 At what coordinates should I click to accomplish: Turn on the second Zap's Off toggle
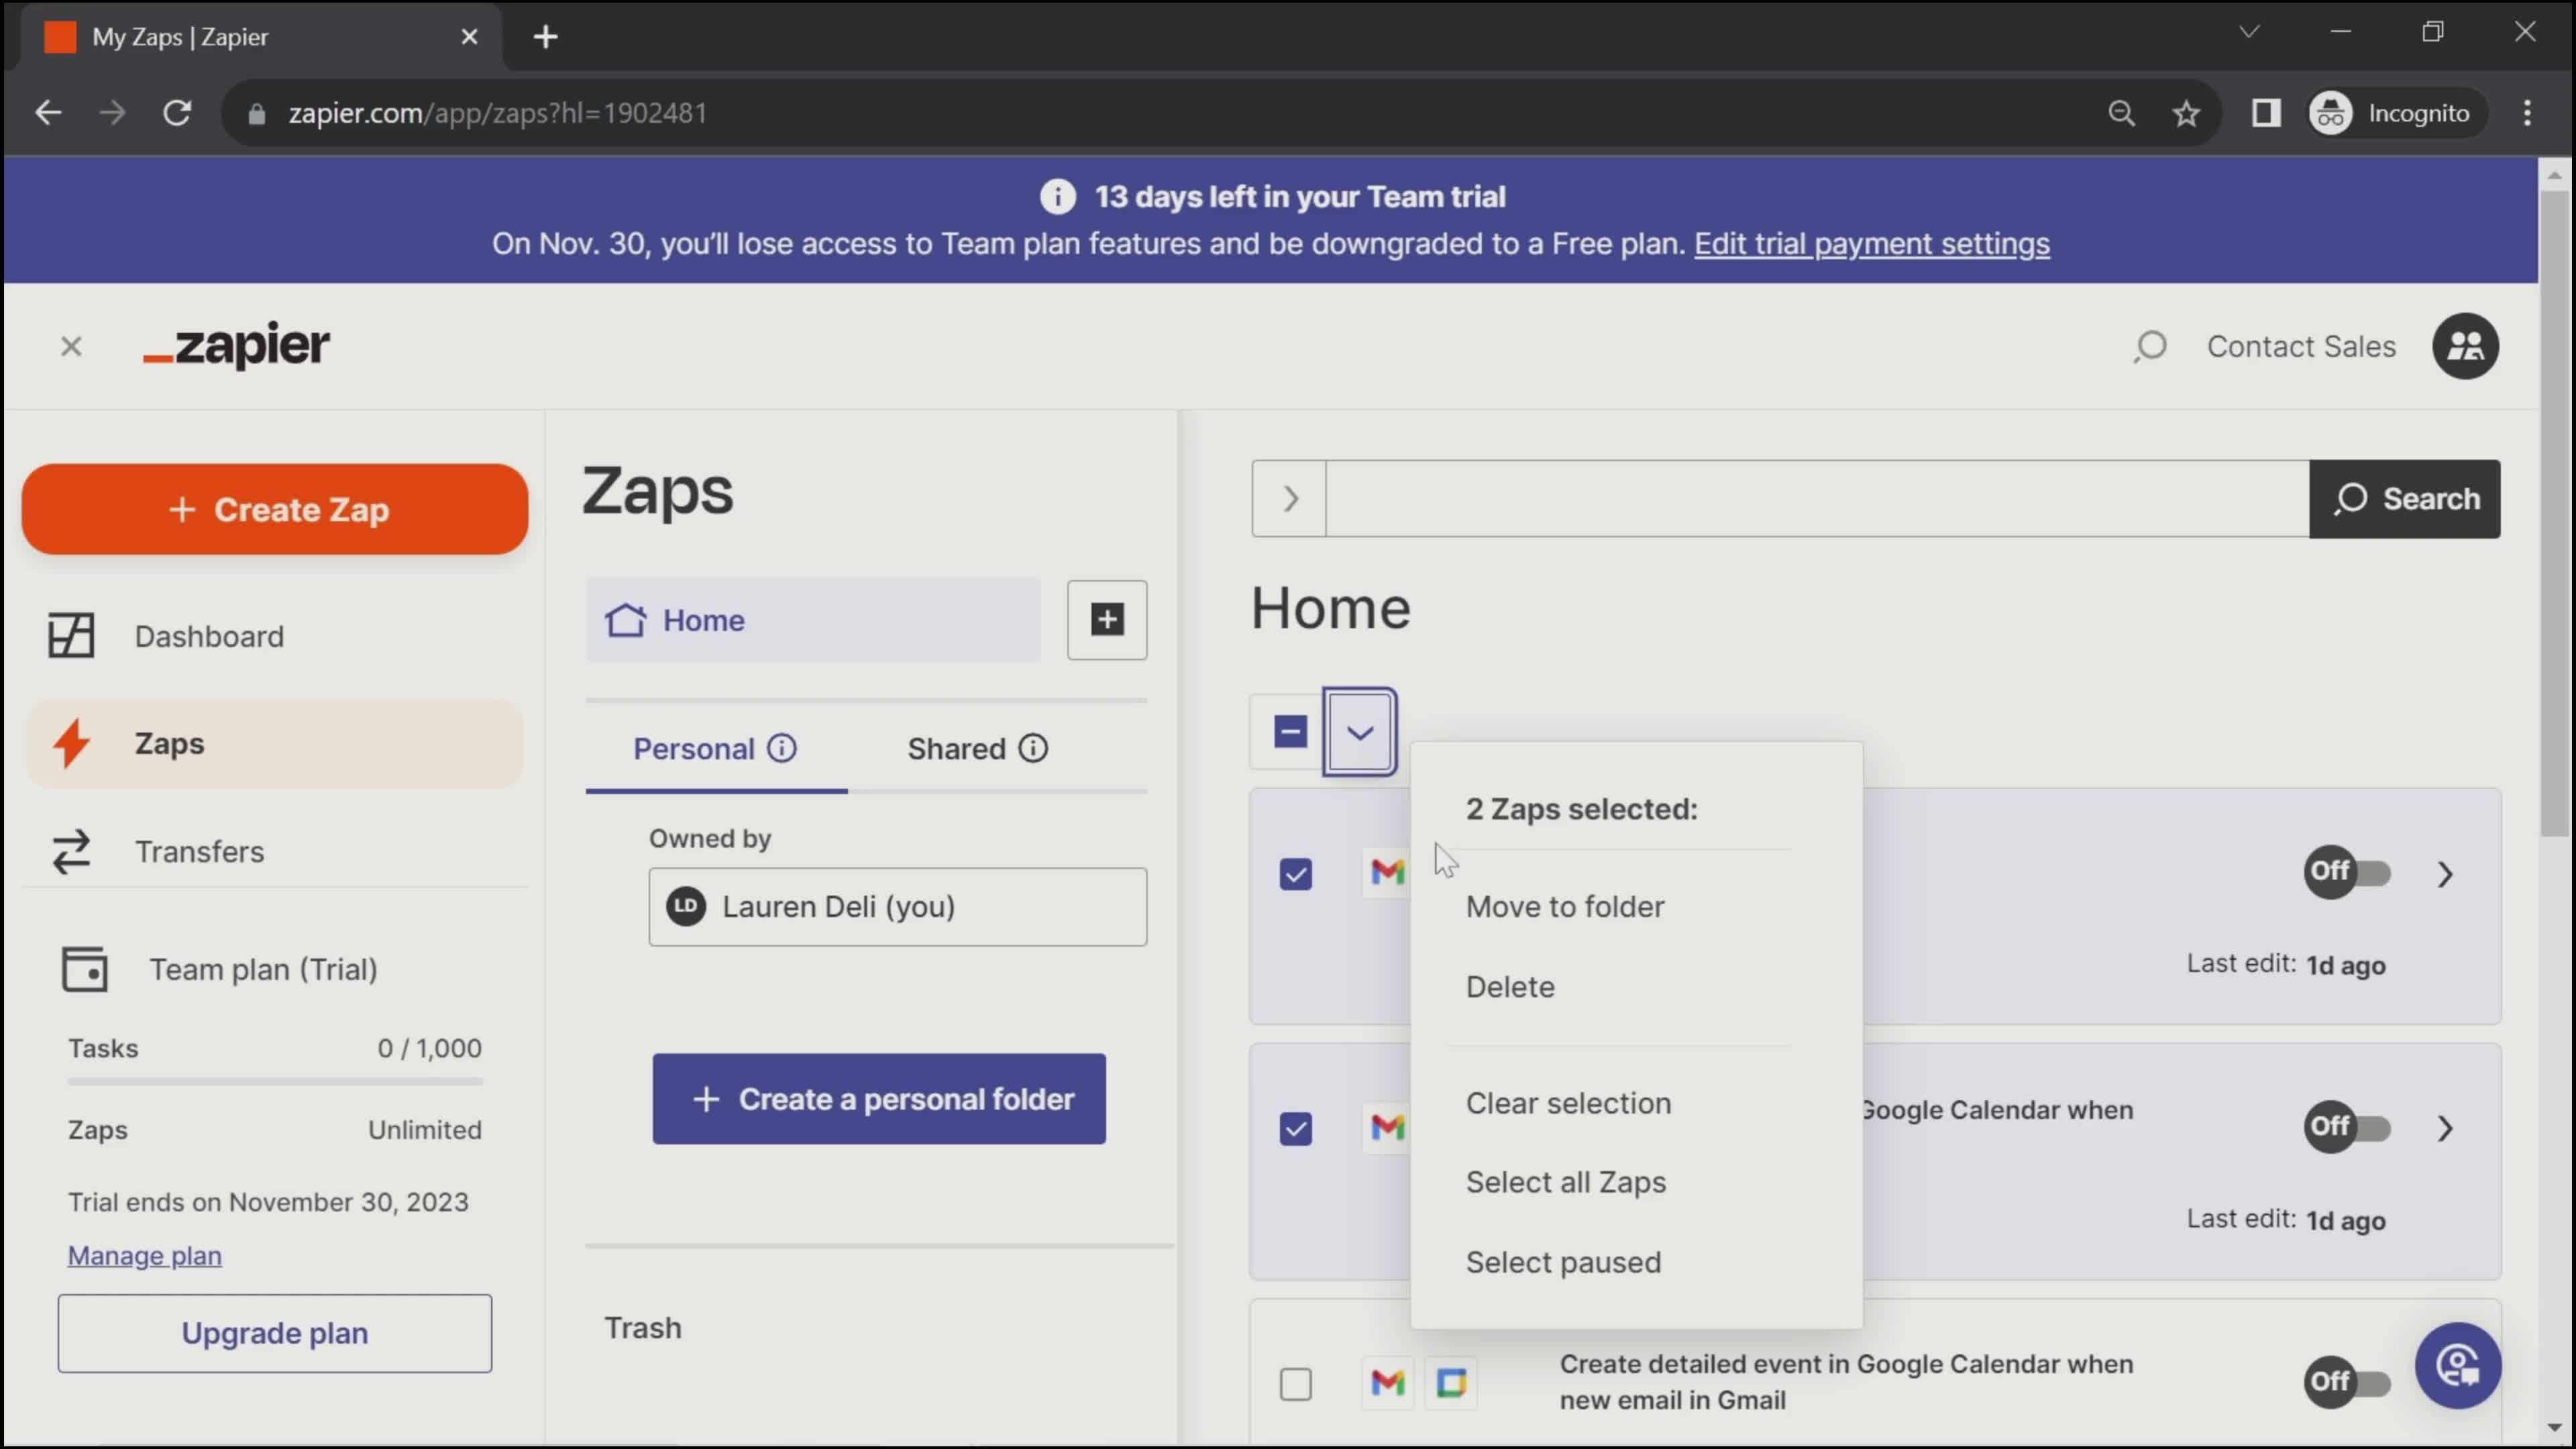pos(2347,1127)
